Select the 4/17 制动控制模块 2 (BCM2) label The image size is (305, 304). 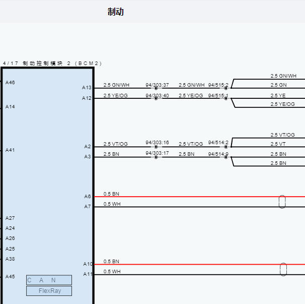click(52, 64)
